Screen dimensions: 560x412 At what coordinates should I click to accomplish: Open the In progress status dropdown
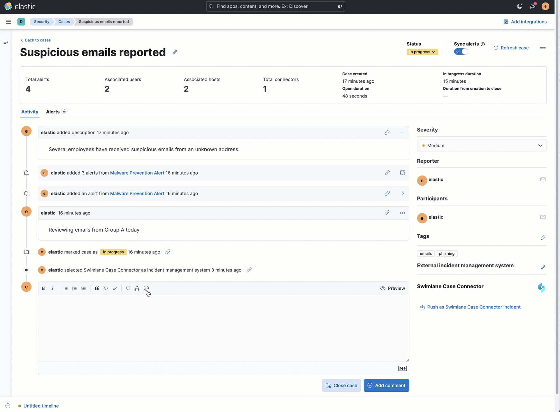(422, 52)
